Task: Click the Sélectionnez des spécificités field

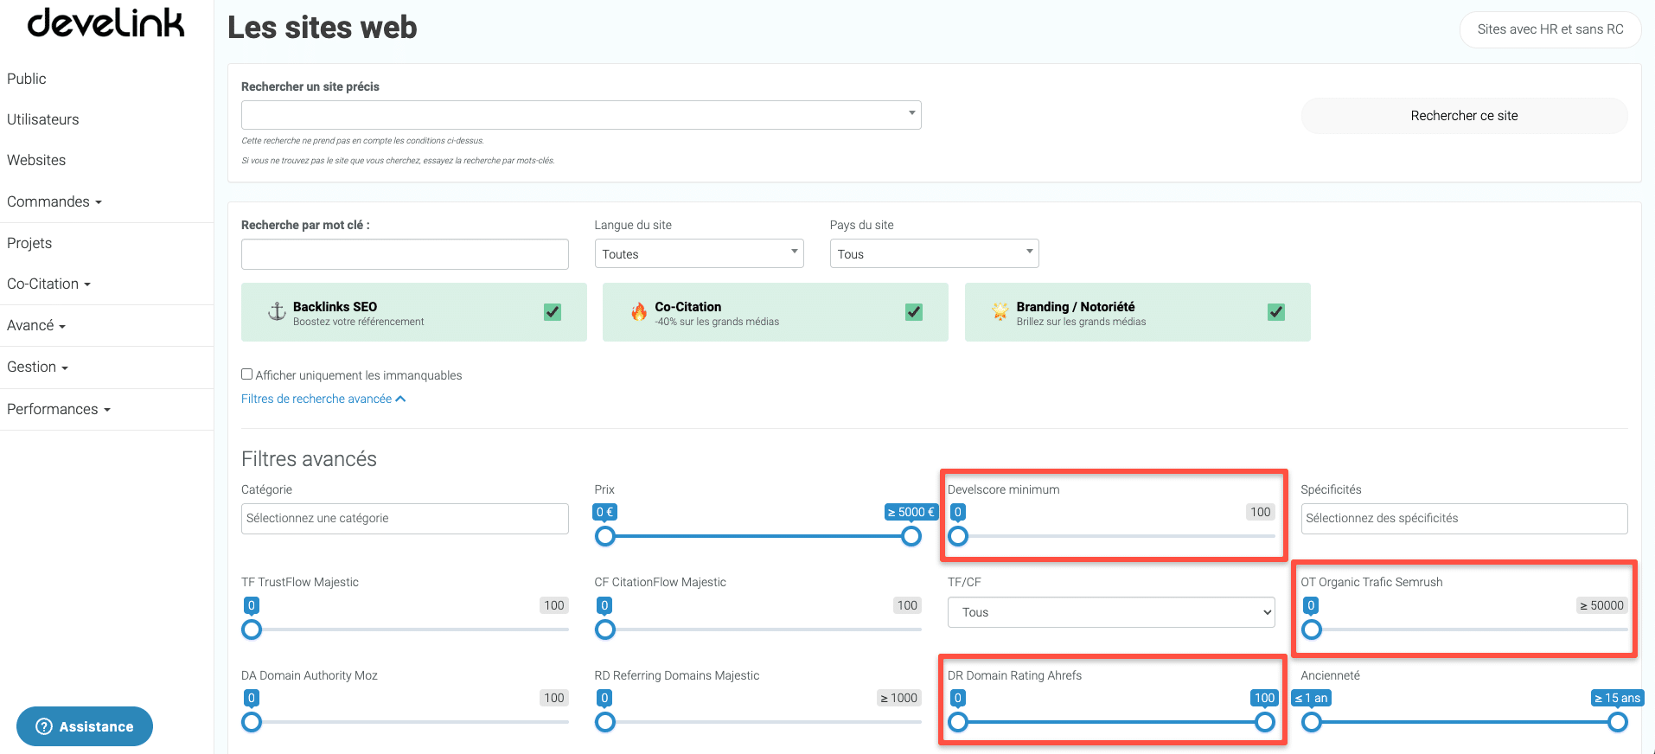Action: pyautogui.click(x=1464, y=518)
